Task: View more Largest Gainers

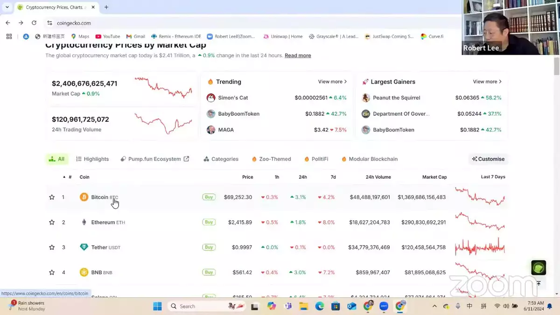Action: [488, 82]
